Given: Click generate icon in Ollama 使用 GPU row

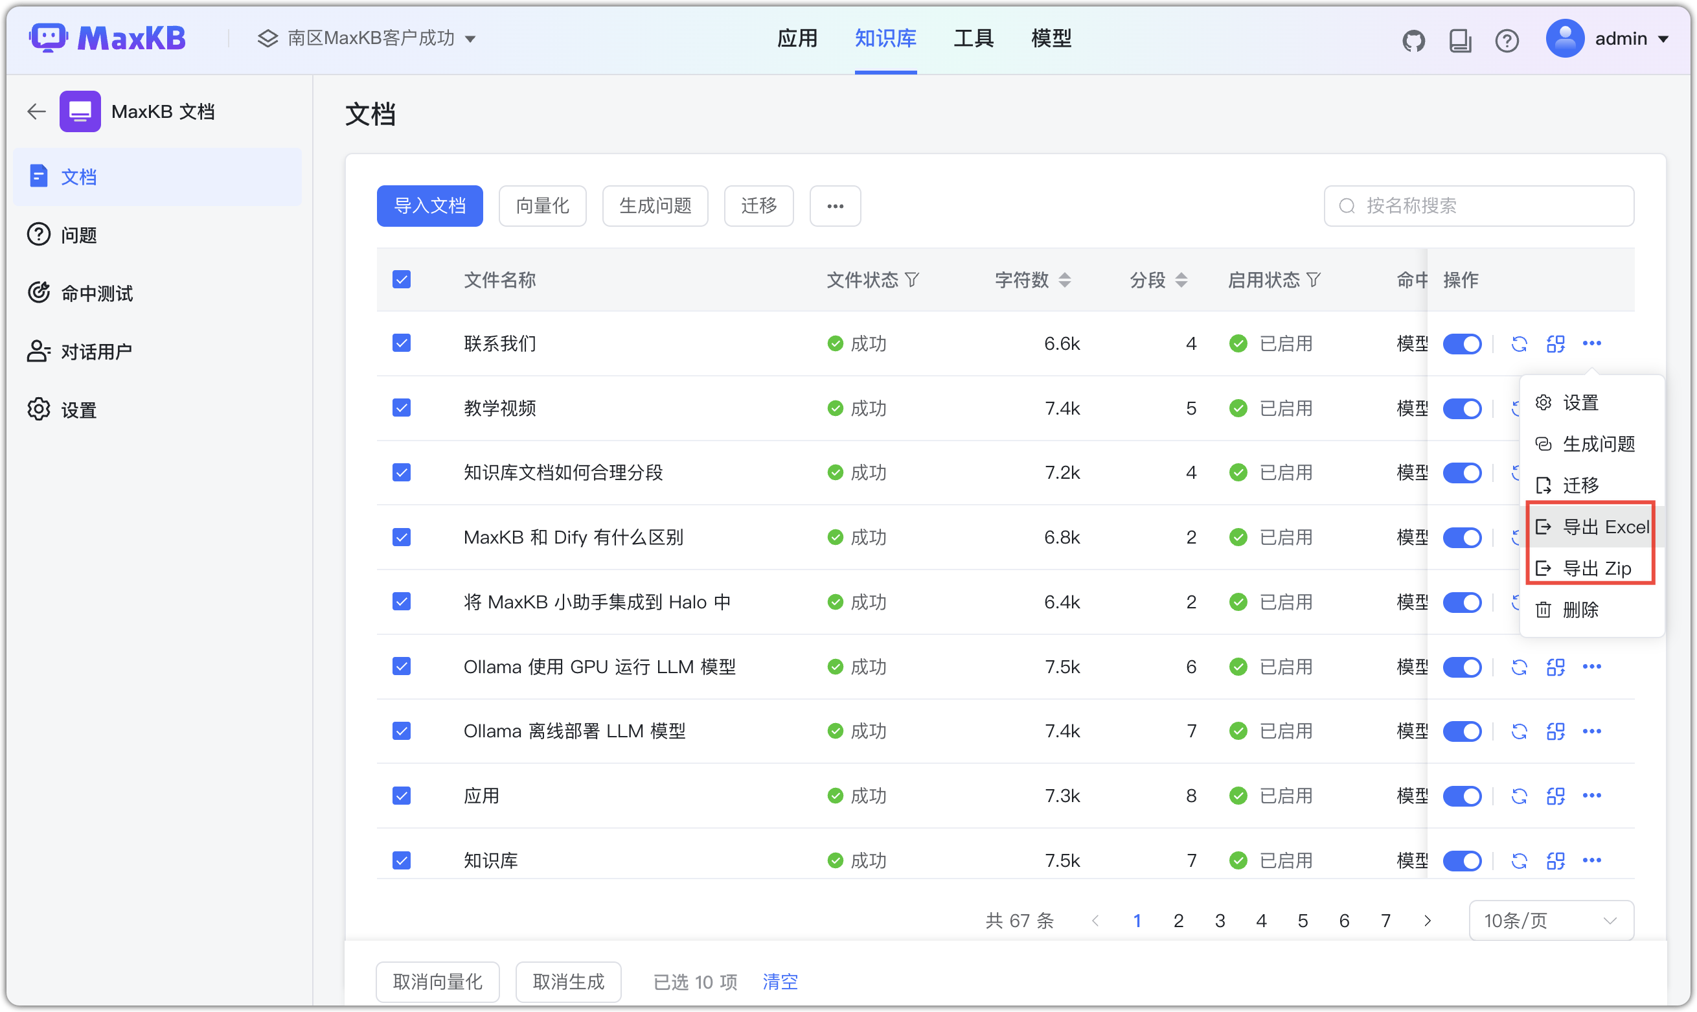Looking at the screenshot, I should pos(1555,667).
